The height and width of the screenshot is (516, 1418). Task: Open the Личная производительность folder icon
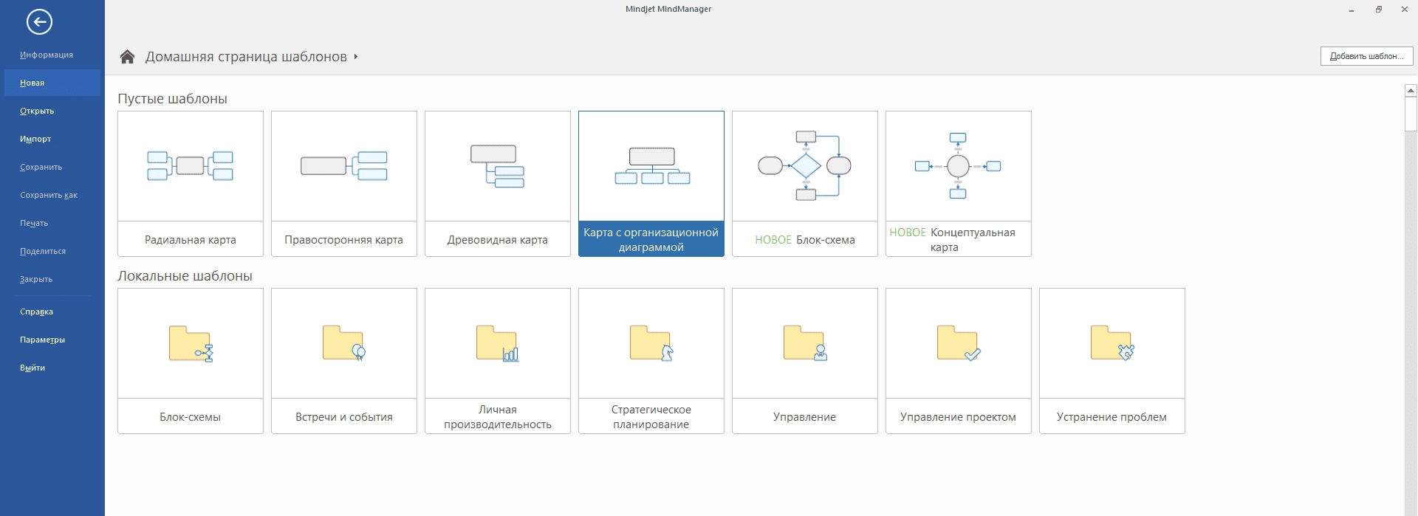(498, 343)
